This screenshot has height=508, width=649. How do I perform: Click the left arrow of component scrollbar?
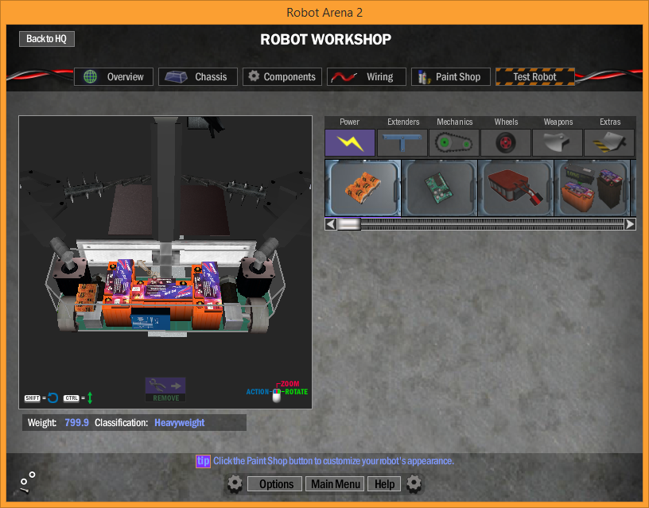click(331, 224)
